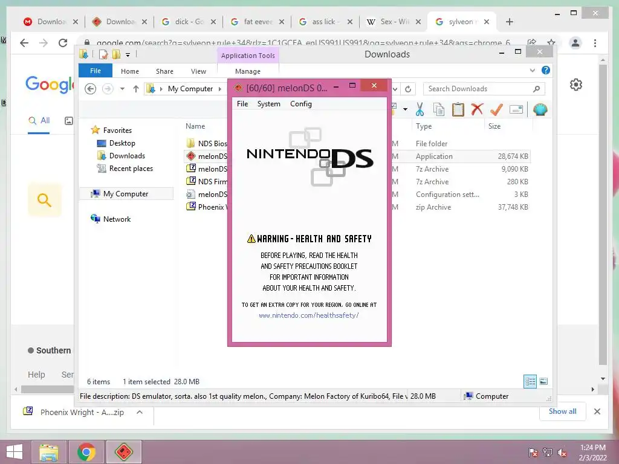Refresh the Downloads folder
The width and height of the screenshot is (619, 464).
point(408,89)
